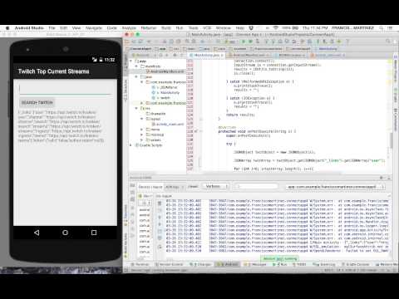Expand the Gradle Scripts node
The height and width of the screenshot is (299, 399).
point(131,145)
